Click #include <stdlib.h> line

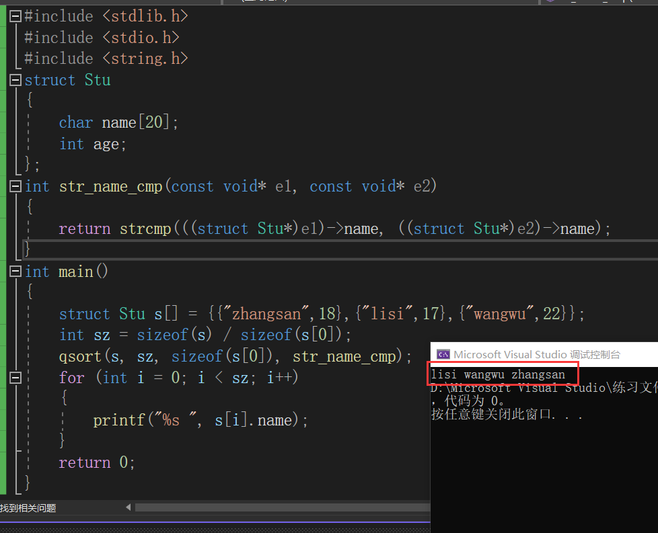tap(106, 16)
